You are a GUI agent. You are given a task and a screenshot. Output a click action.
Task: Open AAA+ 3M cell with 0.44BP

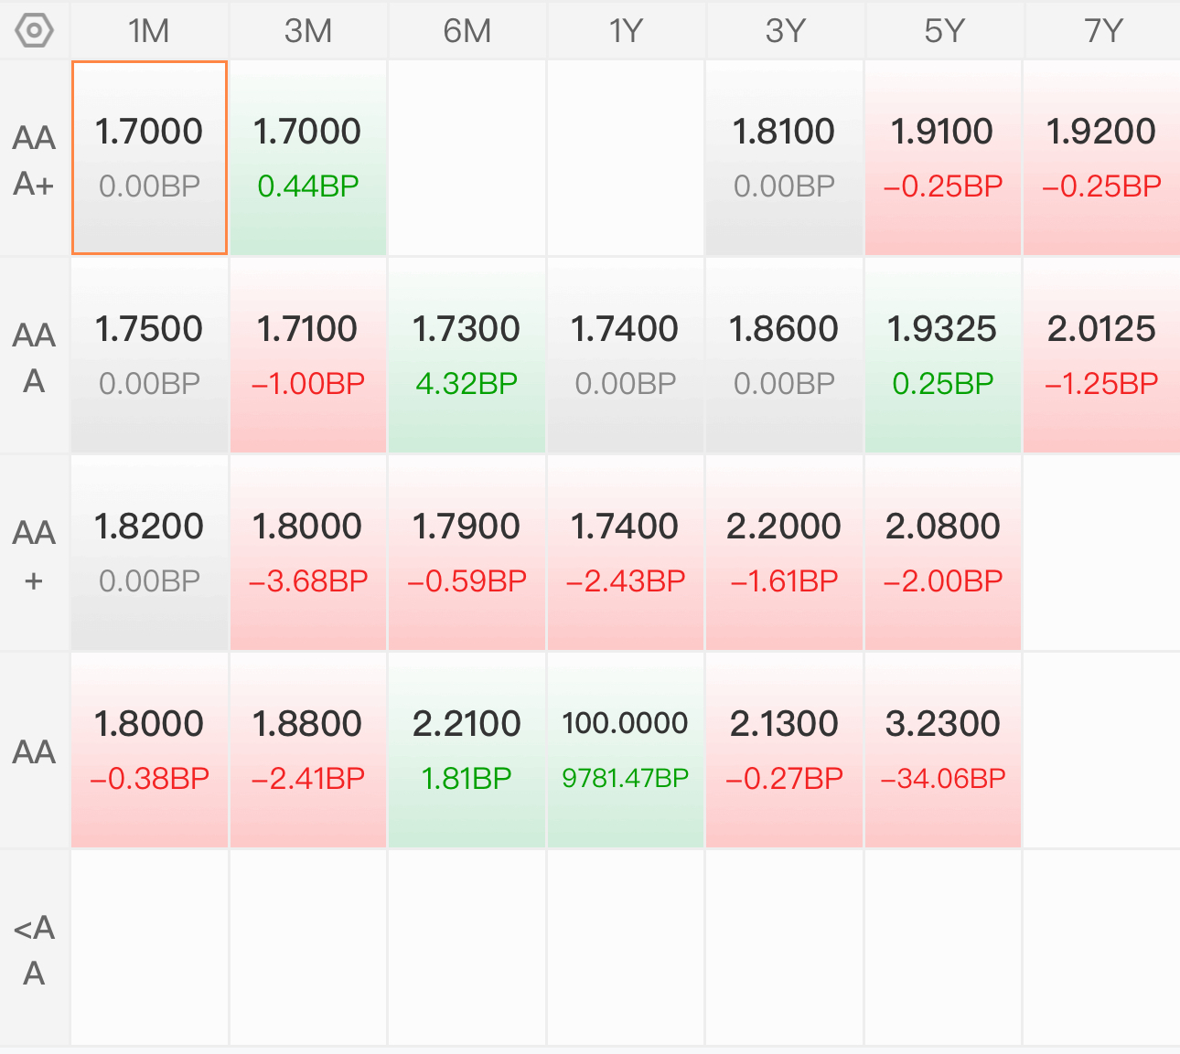[308, 157]
